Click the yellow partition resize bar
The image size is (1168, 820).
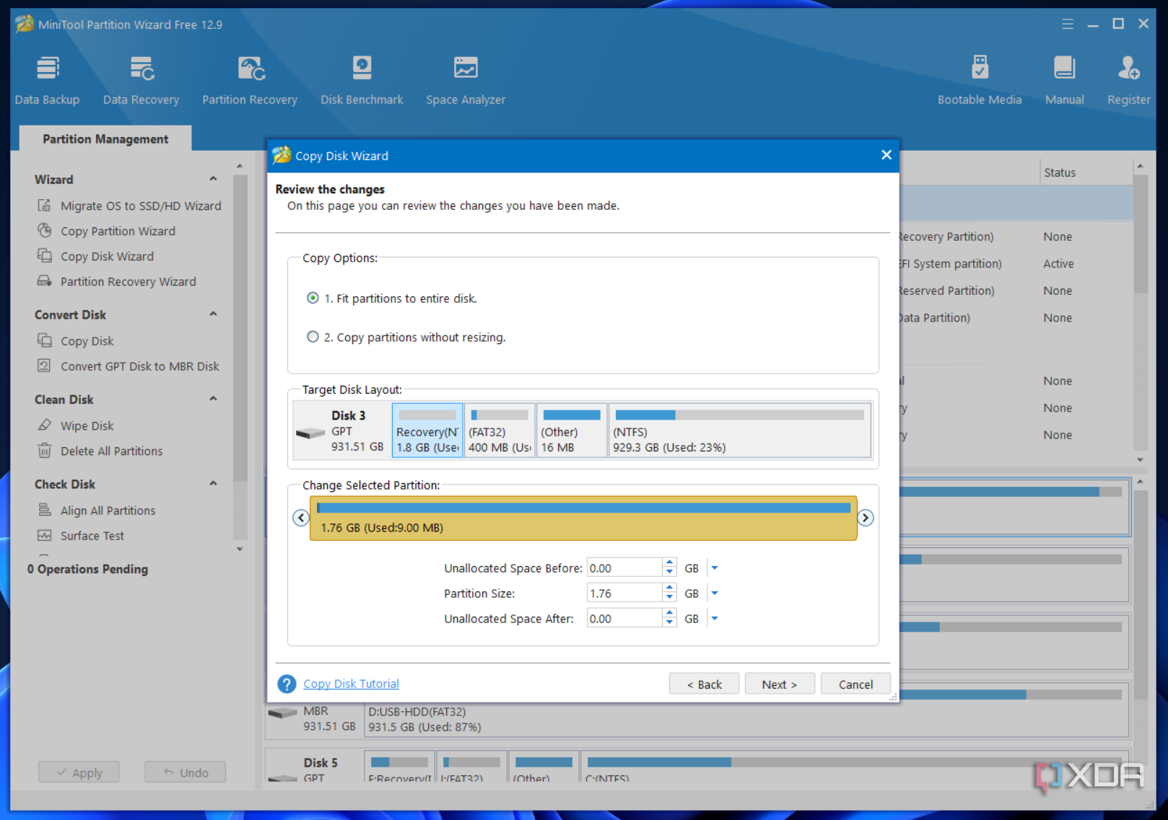point(583,518)
